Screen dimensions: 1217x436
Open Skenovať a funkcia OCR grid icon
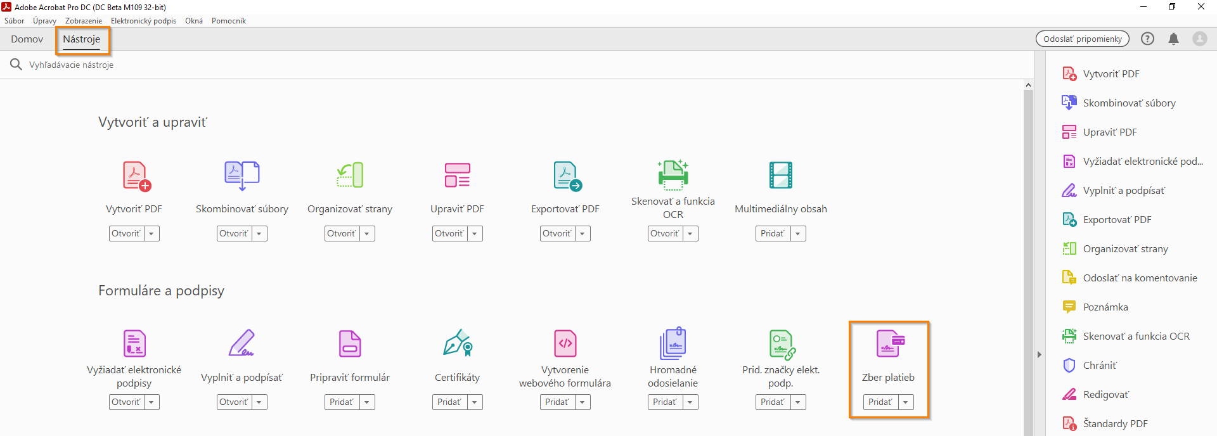[x=673, y=174]
